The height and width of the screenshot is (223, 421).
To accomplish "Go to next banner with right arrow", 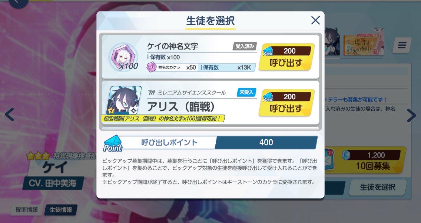I will (x=411, y=116).
